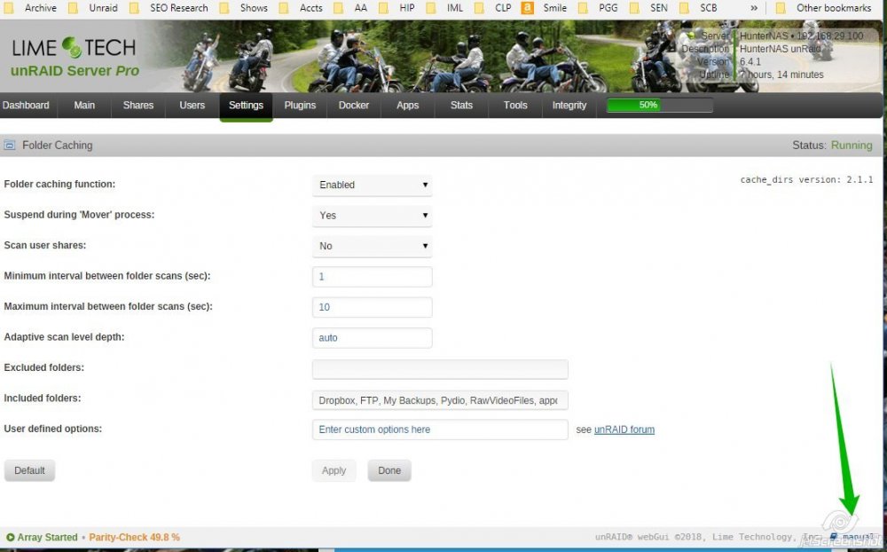Open the Accts bookmark folder

pos(301,8)
